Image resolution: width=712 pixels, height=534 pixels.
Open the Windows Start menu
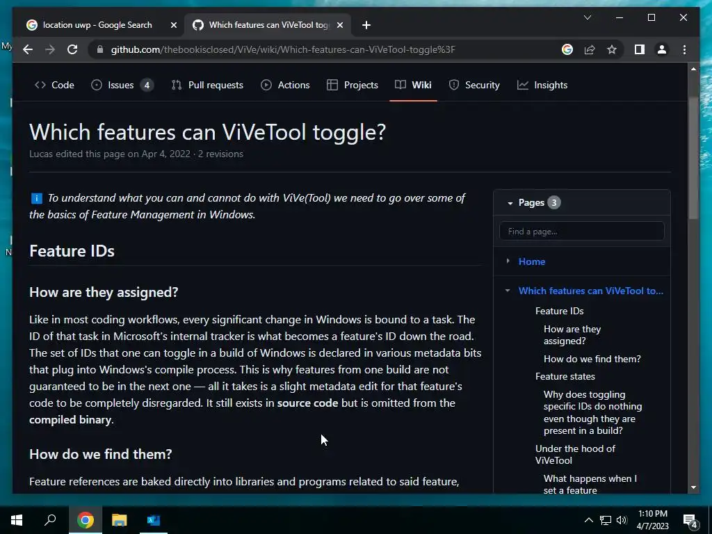(17, 520)
